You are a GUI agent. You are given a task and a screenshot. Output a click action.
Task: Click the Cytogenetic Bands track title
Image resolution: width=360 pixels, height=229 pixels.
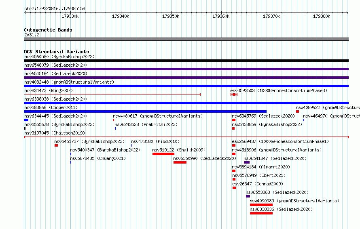tap(48, 30)
